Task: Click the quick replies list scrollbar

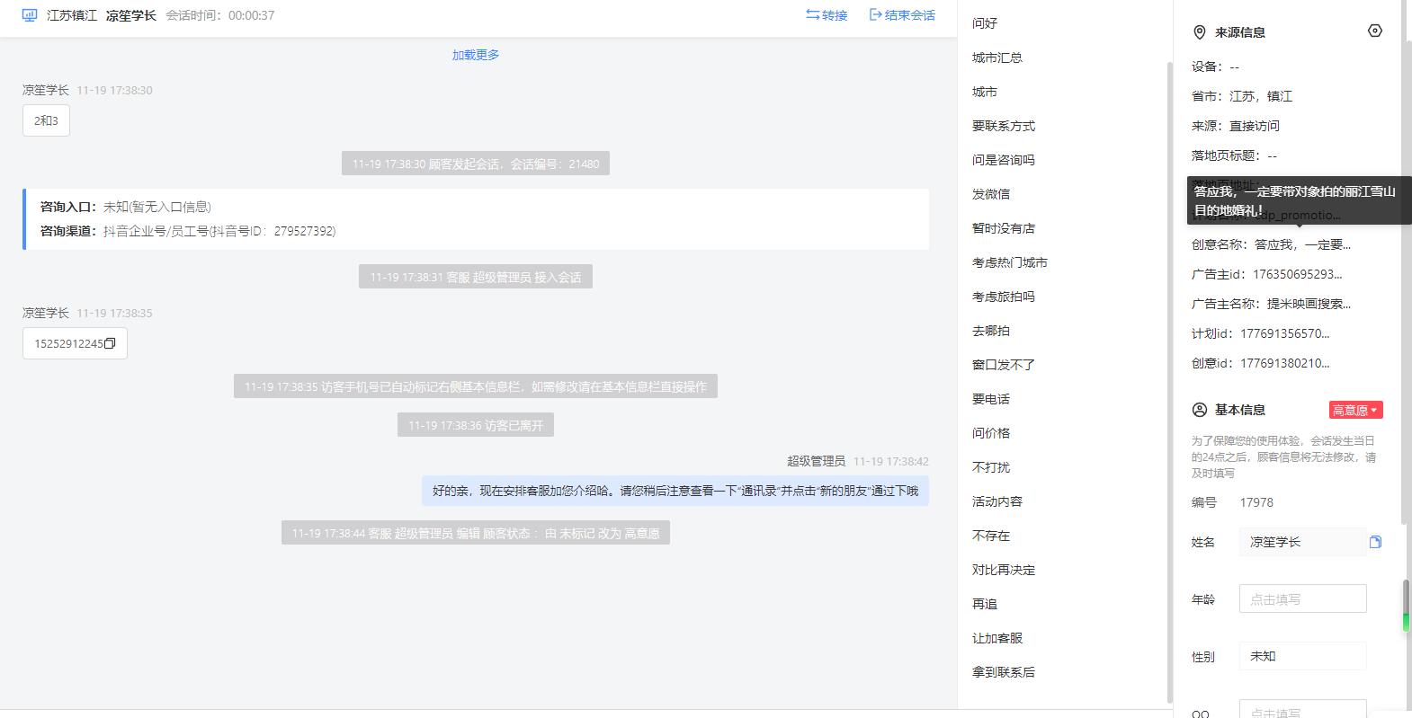Action: tap(1169, 382)
